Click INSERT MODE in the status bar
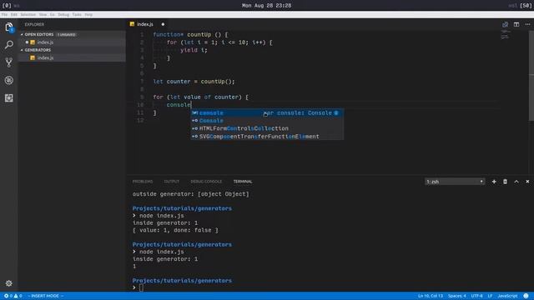534x300 pixels. pos(45,296)
